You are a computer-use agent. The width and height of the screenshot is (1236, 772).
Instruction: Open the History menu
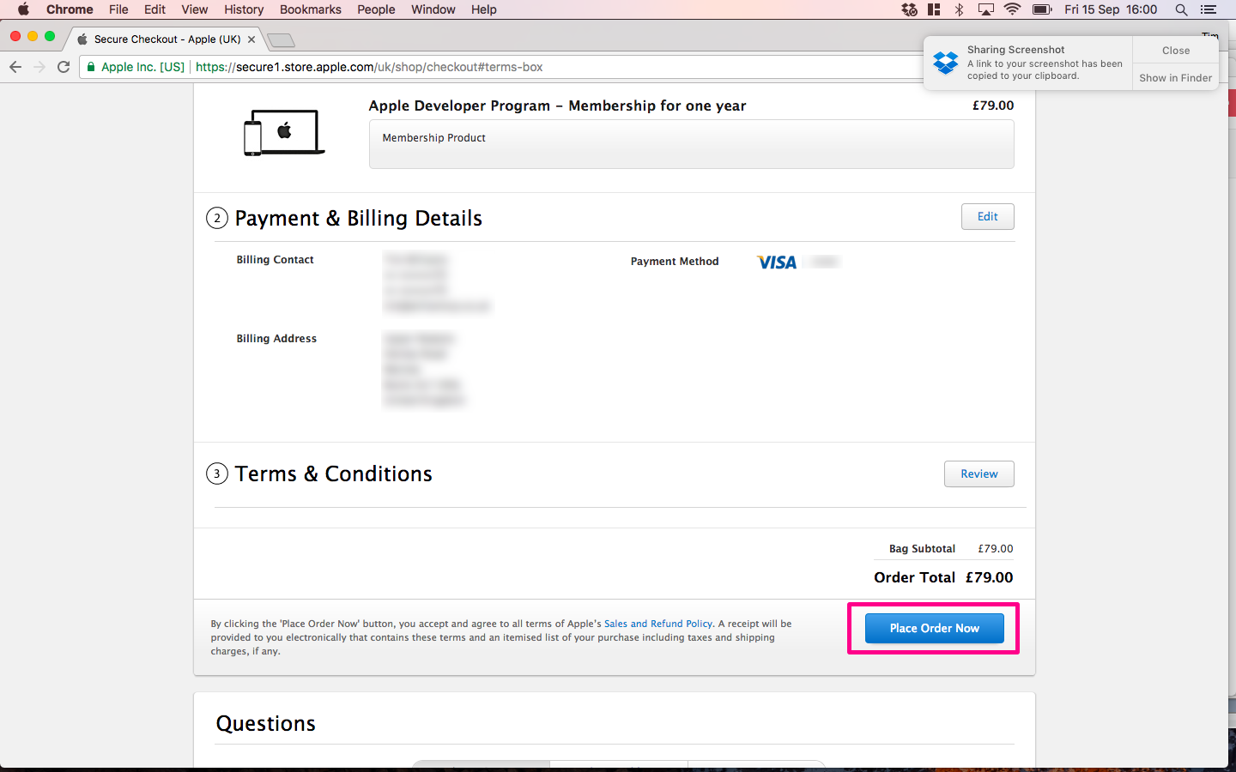pos(244,9)
